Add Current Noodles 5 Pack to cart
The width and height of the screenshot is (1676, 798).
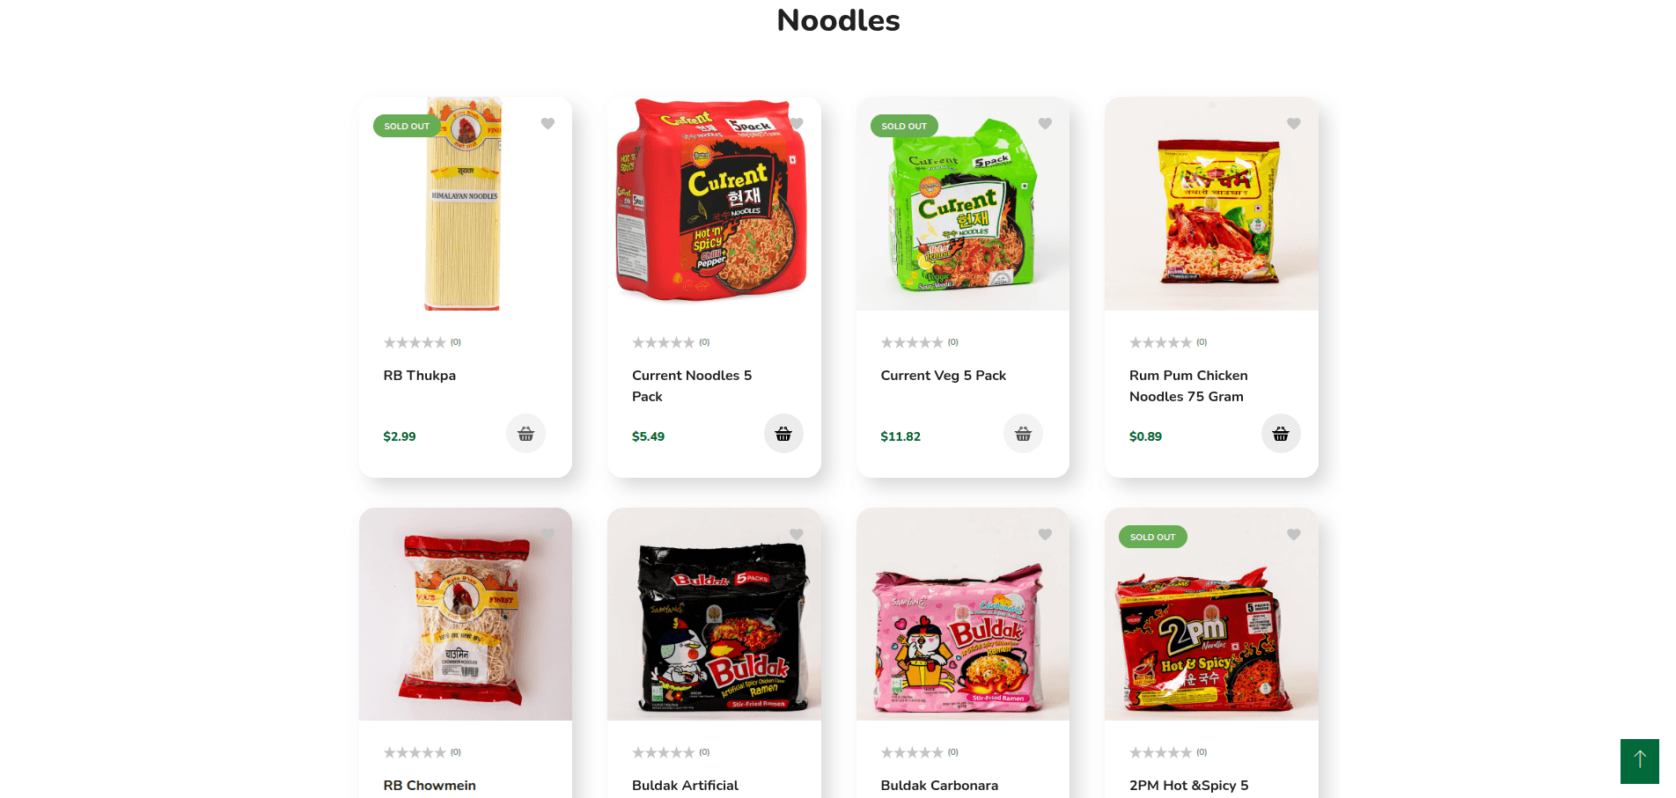[x=783, y=434]
